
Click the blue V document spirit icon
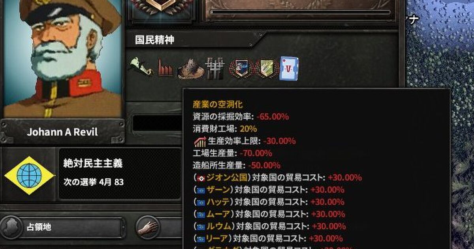pos(289,68)
